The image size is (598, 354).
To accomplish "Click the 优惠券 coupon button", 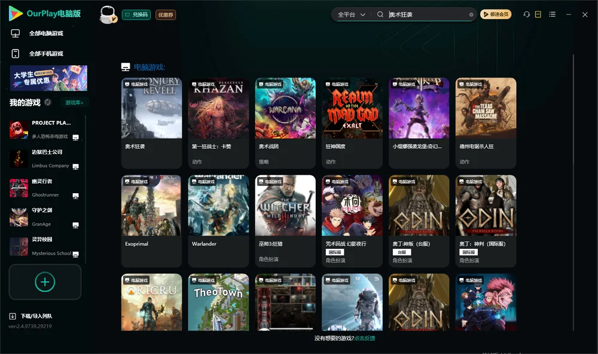I will tap(166, 15).
